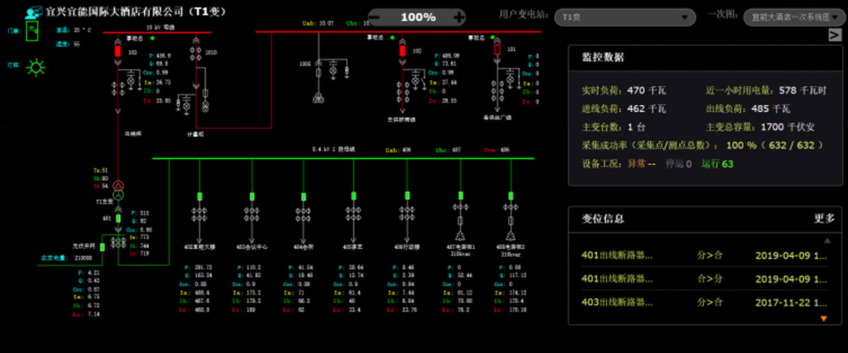The image size is (848, 353).
Task: Select the 监控数据 panel header
Action: (602, 57)
